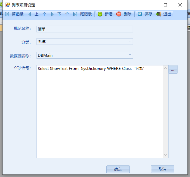Viewport: 190px width, 177px height.
Task: Click inside the SQL语句 text area
Action: click(x=100, y=112)
